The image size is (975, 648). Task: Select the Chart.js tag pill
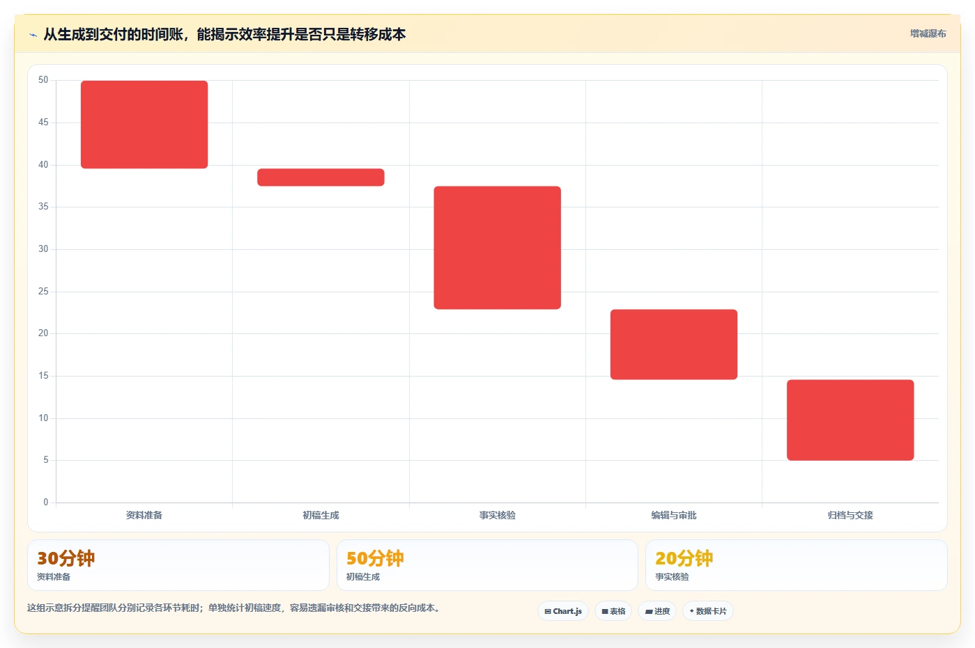coord(563,611)
